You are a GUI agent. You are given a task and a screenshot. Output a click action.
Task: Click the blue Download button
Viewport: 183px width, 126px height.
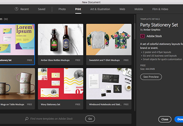click(x=179, y=119)
